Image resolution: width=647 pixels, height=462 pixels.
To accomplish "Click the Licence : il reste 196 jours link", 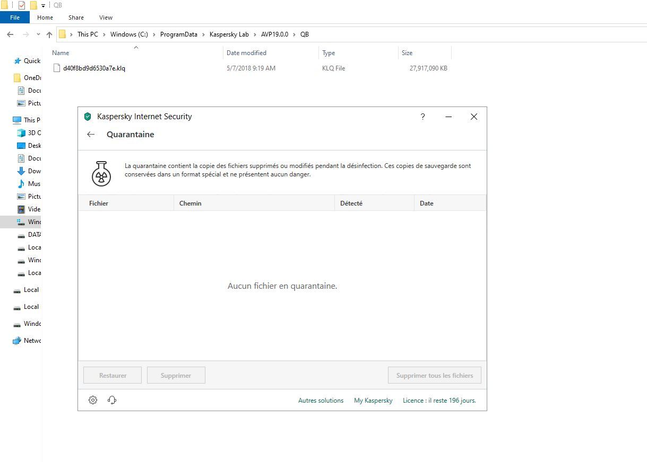I will coord(439,401).
